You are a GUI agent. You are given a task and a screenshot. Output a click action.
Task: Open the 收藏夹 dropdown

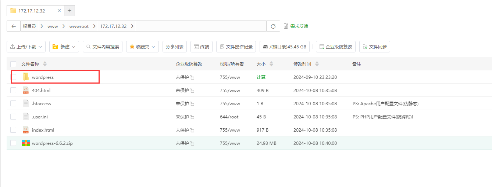click(x=142, y=47)
